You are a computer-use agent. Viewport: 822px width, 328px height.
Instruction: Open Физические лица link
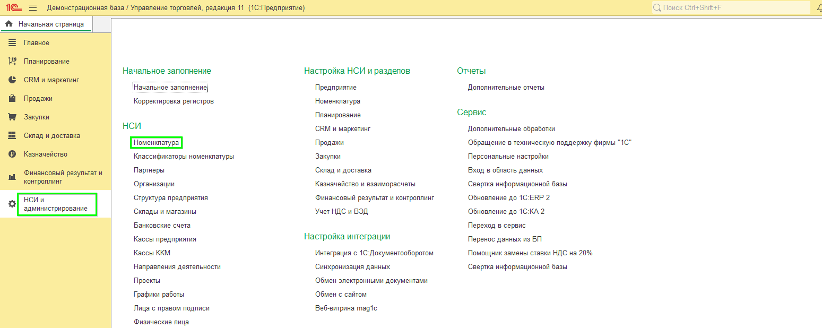click(x=161, y=322)
